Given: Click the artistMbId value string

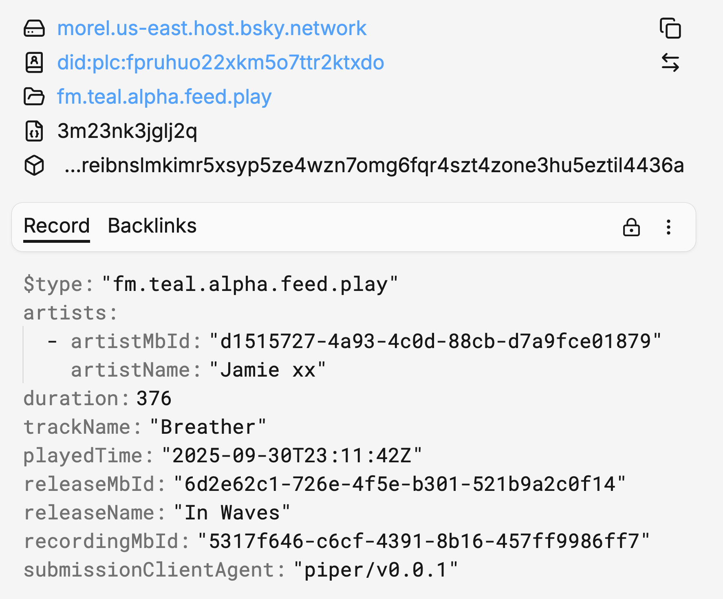Looking at the screenshot, I should point(435,342).
